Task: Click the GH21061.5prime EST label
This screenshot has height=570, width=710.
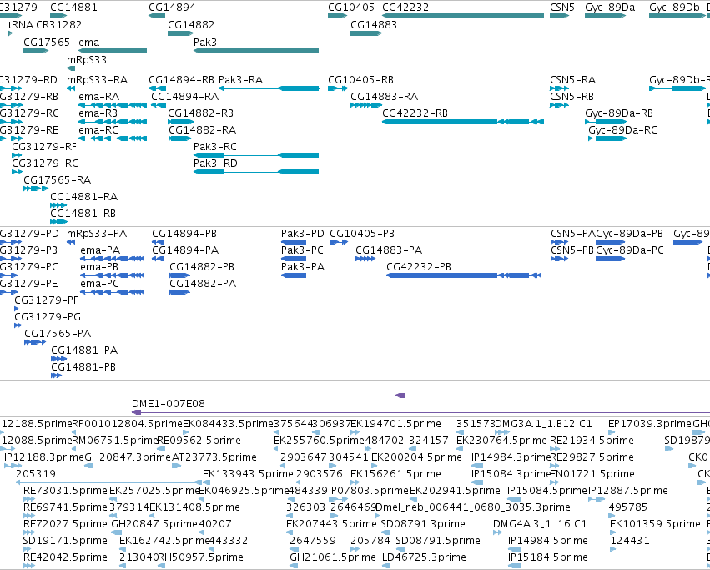Action: tap(332, 557)
